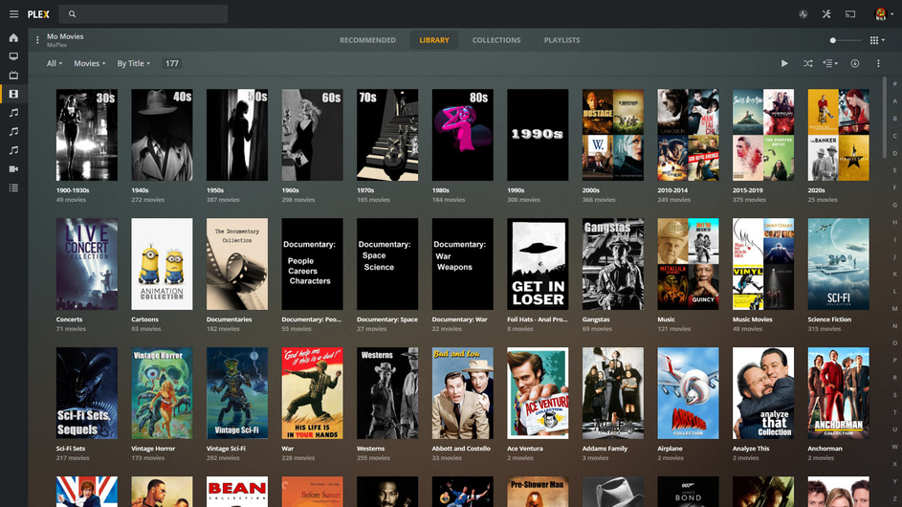Shuffle the library with shuffle icon
Viewport: 902px width, 507px height.
tap(807, 63)
